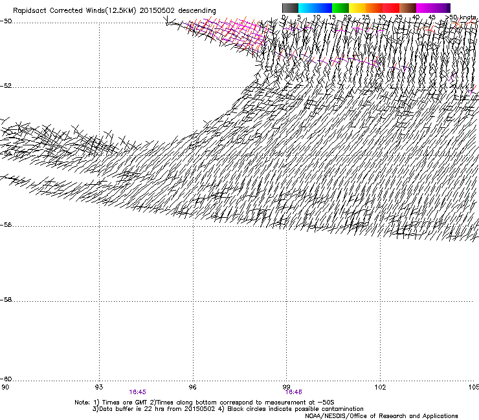The image size is (479, 420).
Task: Click the date '20150502' in the title
Action: [157, 11]
